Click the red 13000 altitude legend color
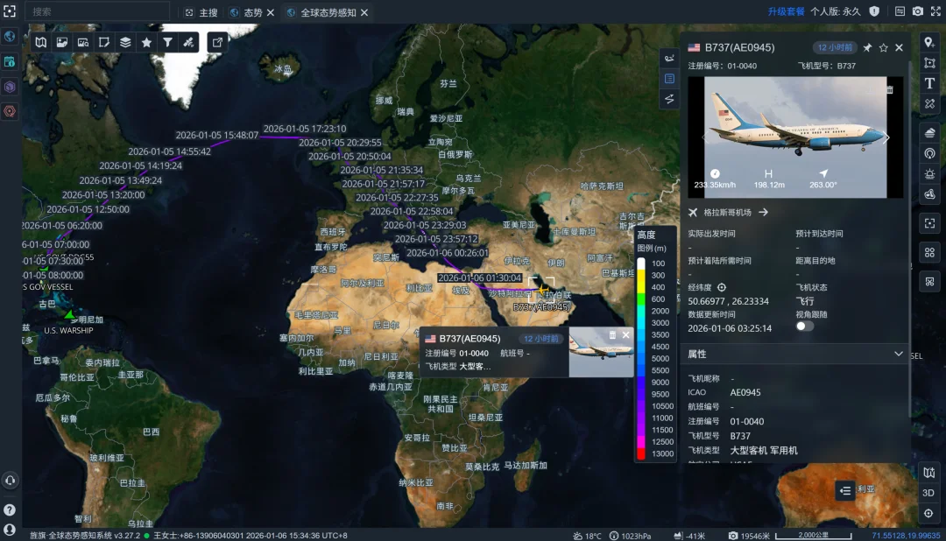Viewport: 946px width, 541px height. [641, 453]
